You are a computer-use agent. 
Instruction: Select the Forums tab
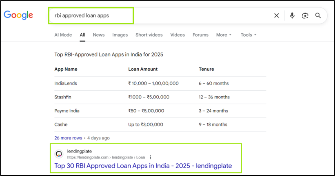click(x=200, y=35)
